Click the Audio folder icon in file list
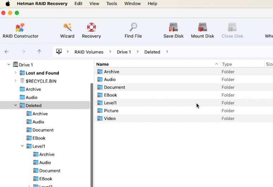The image size is (273, 187). (x=100, y=80)
